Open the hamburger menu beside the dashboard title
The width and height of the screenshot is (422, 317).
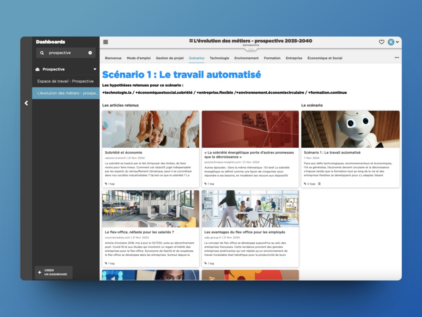[x=105, y=42]
